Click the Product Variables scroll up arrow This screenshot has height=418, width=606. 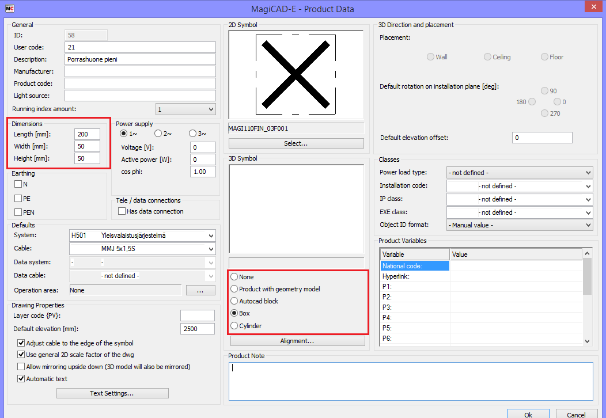pyautogui.click(x=587, y=253)
